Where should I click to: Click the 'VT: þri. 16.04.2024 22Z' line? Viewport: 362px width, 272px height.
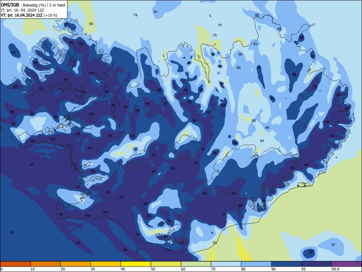[21, 15]
